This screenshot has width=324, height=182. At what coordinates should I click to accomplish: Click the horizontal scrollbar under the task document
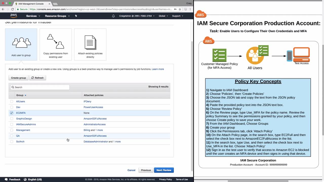[x=258, y=181]
